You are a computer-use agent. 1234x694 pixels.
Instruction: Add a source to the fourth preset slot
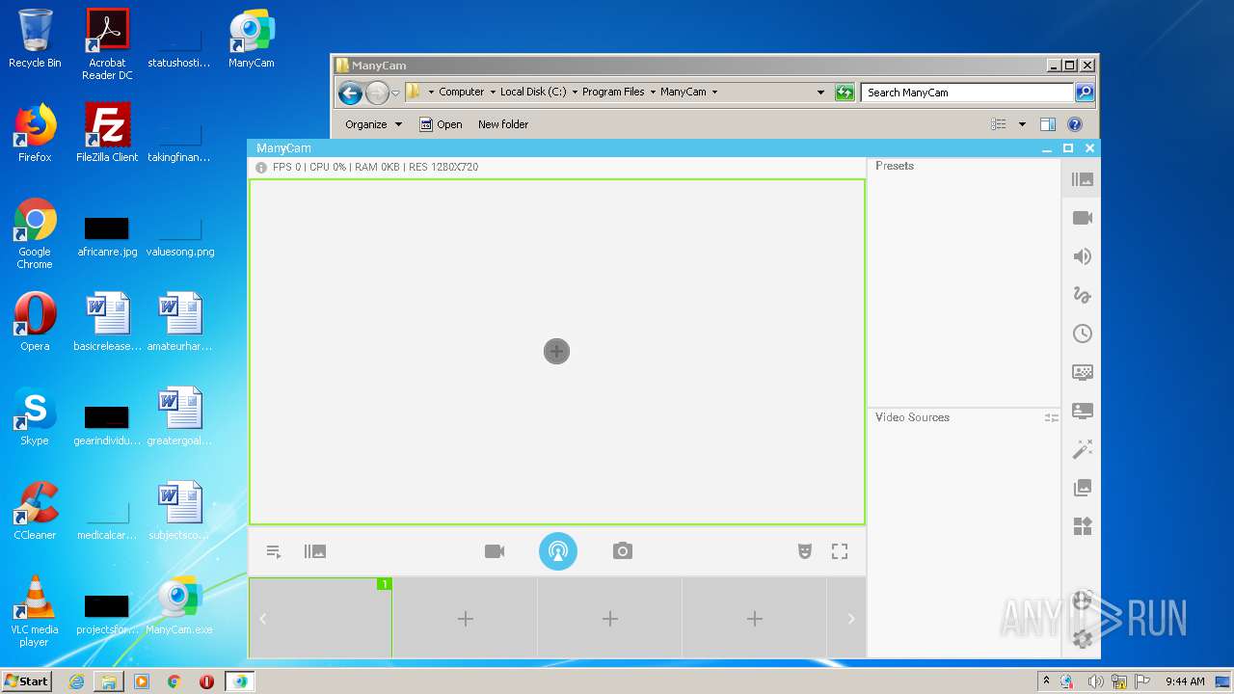tap(754, 618)
